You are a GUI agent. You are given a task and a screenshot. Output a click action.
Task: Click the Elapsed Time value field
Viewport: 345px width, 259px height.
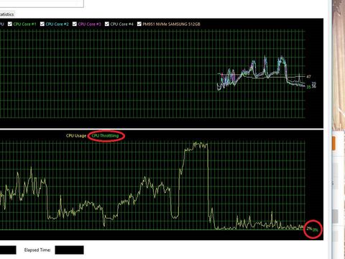[69, 250]
